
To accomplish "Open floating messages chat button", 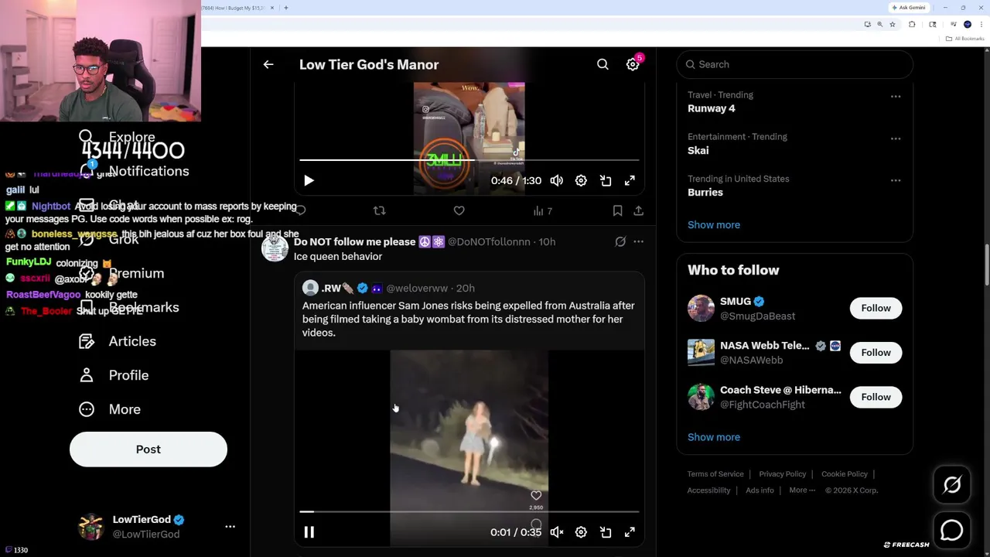I will [952, 530].
